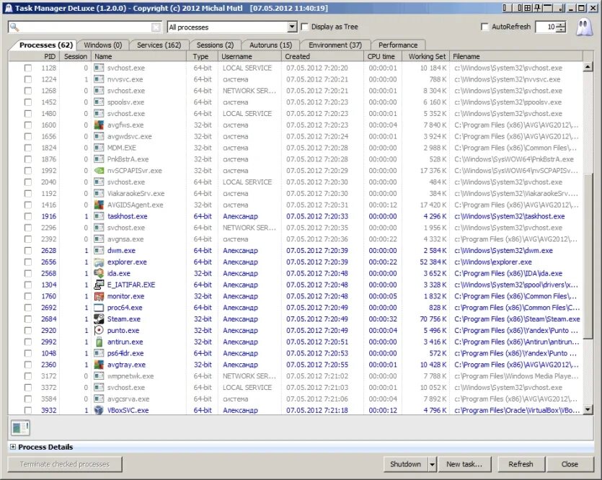Expand the Process Details section
602x480 pixels.
tap(13, 447)
